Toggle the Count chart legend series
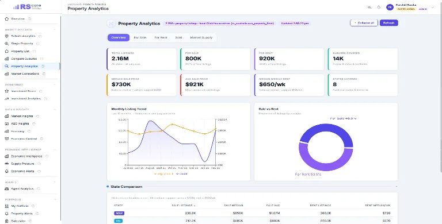 point(182,174)
